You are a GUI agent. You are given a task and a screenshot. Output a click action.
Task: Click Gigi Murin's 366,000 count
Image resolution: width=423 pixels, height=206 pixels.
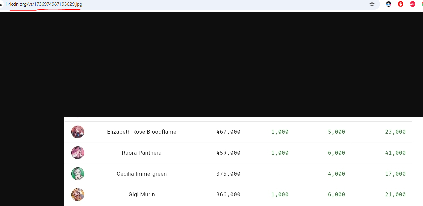point(228,195)
